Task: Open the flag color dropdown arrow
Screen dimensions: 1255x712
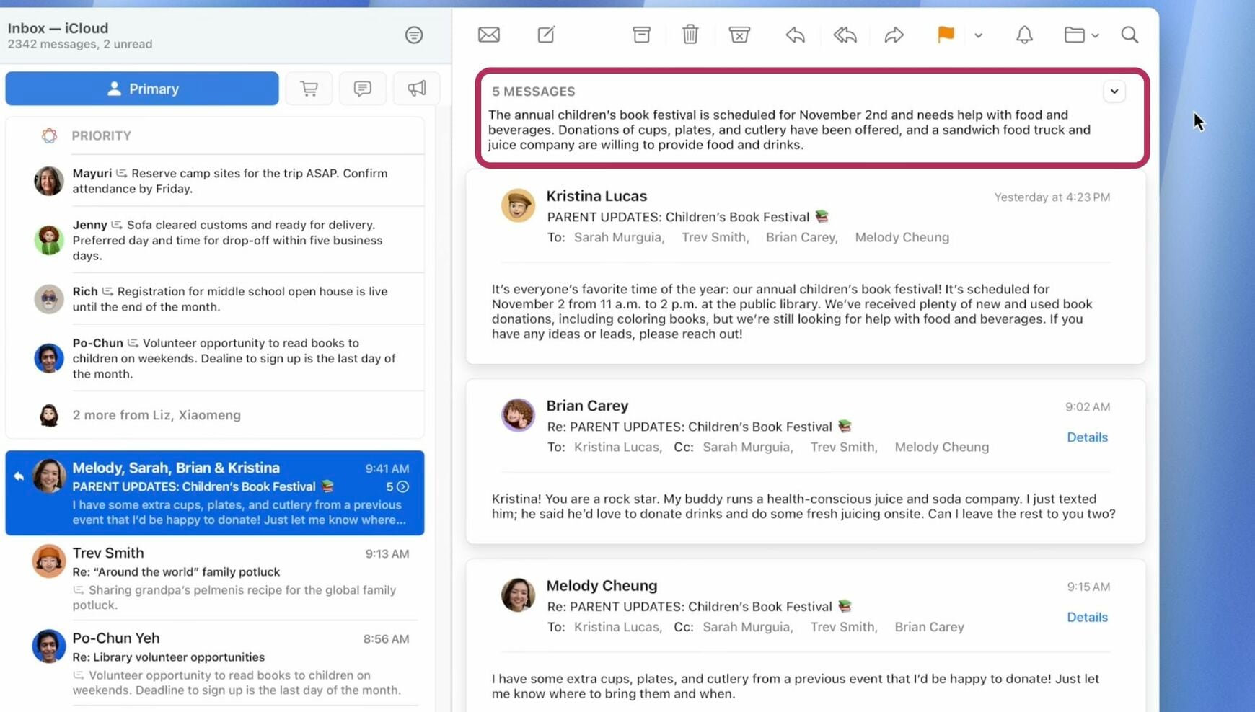Action: click(x=978, y=35)
